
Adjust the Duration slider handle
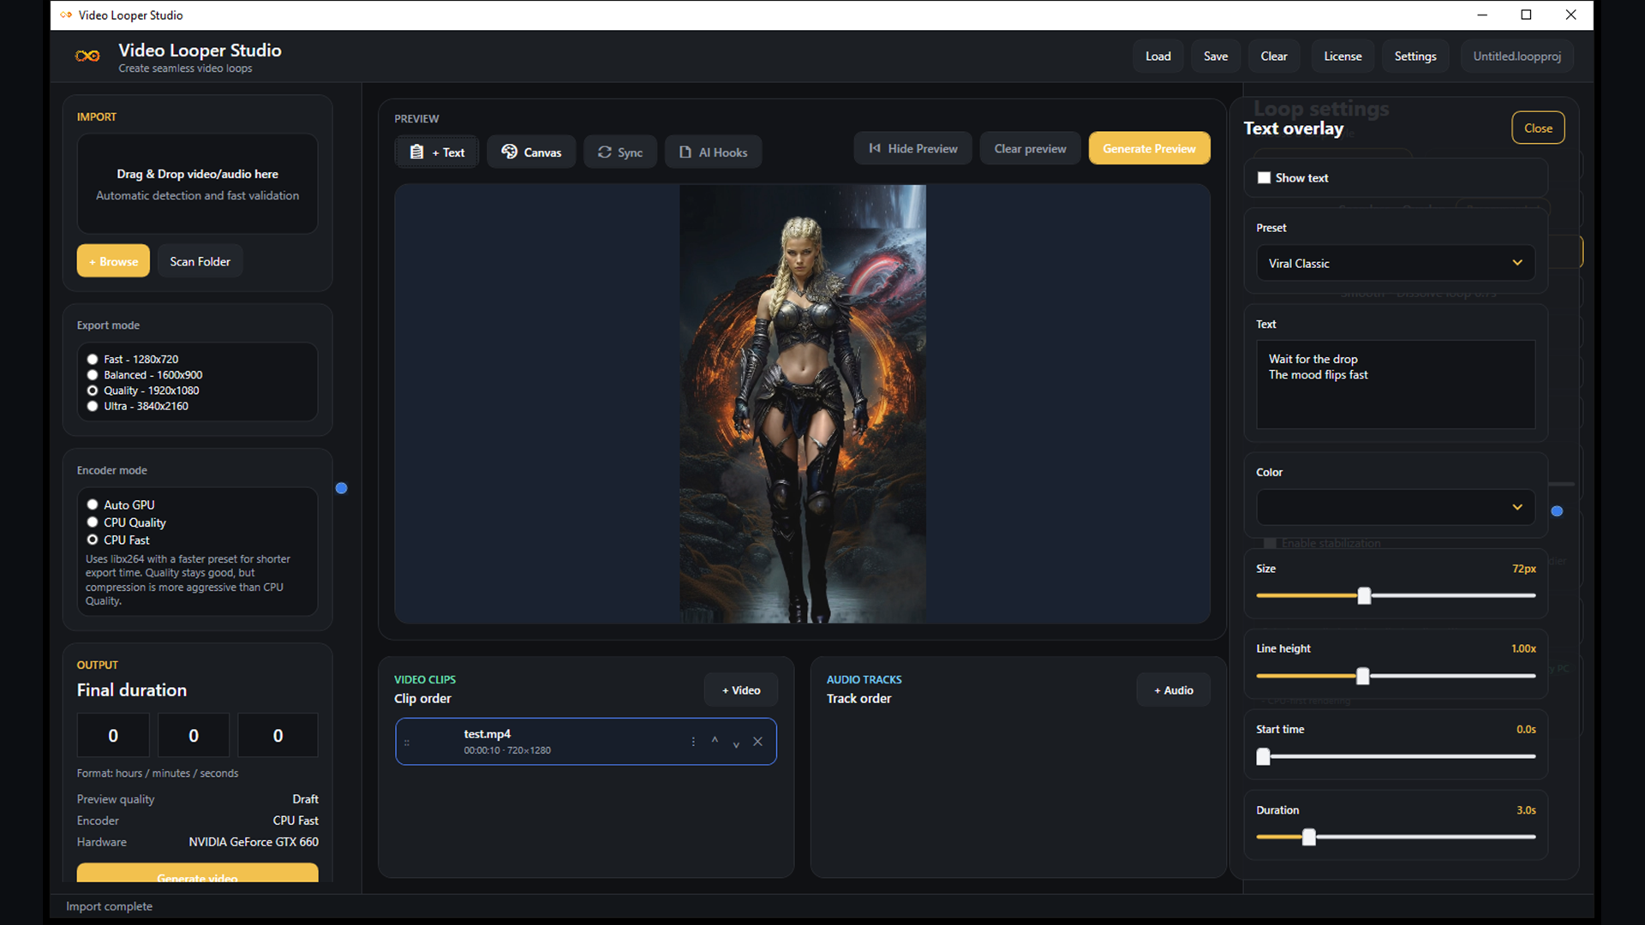click(1308, 837)
